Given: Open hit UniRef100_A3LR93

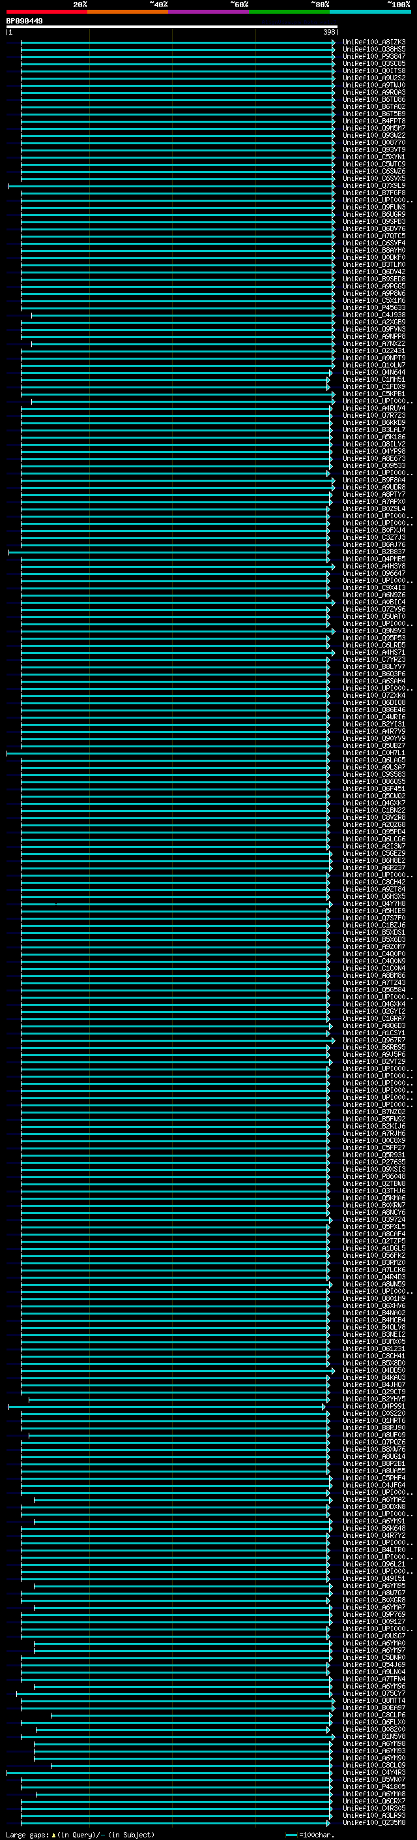Looking at the screenshot, I should click(374, 1815).
